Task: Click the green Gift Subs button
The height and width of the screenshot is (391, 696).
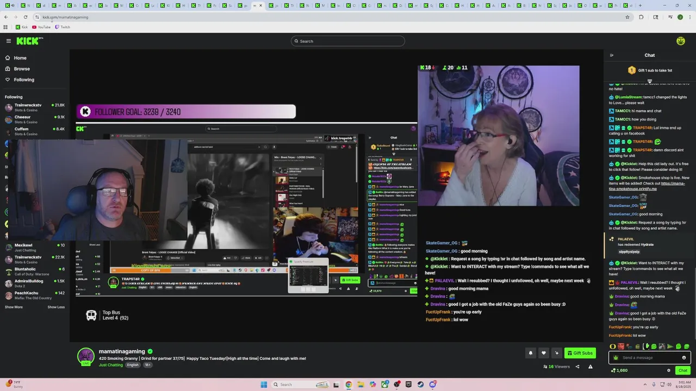Action: (580, 353)
